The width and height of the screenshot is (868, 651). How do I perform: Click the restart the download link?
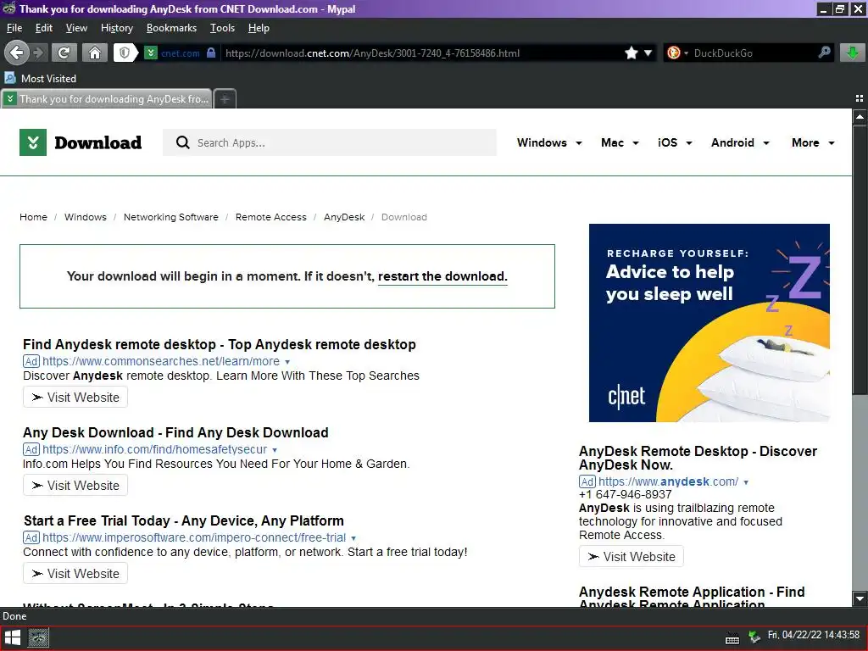[442, 275]
